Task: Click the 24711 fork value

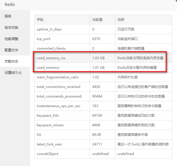Action: (x=97, y=144)
